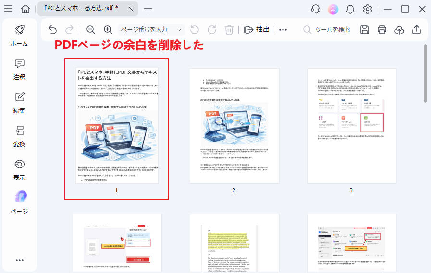Click the 抽出 extract button
This screenshot has width=431, height=273.
pos(257,29)
